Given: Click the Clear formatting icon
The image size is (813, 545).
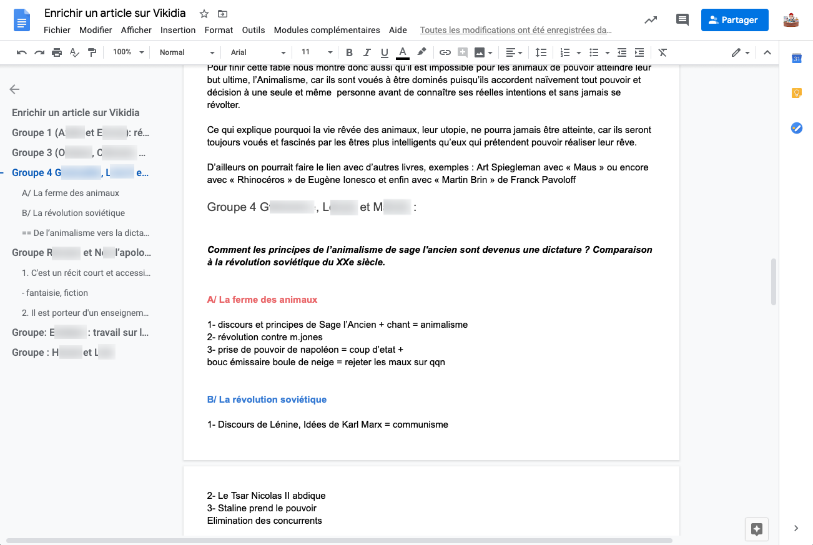Looking at the screenshot, I should (x=663, y=52).
